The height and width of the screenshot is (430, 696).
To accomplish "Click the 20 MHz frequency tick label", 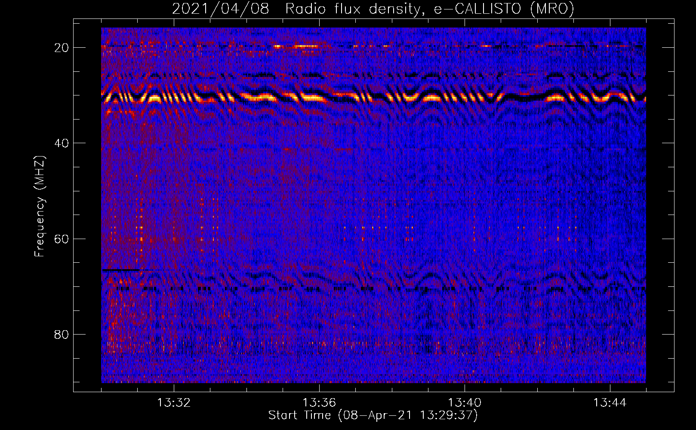I will coord(62,47).
